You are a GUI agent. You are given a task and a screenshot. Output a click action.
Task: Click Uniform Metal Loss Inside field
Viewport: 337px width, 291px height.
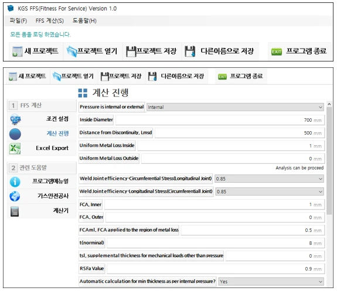click(x=231, y=146)
